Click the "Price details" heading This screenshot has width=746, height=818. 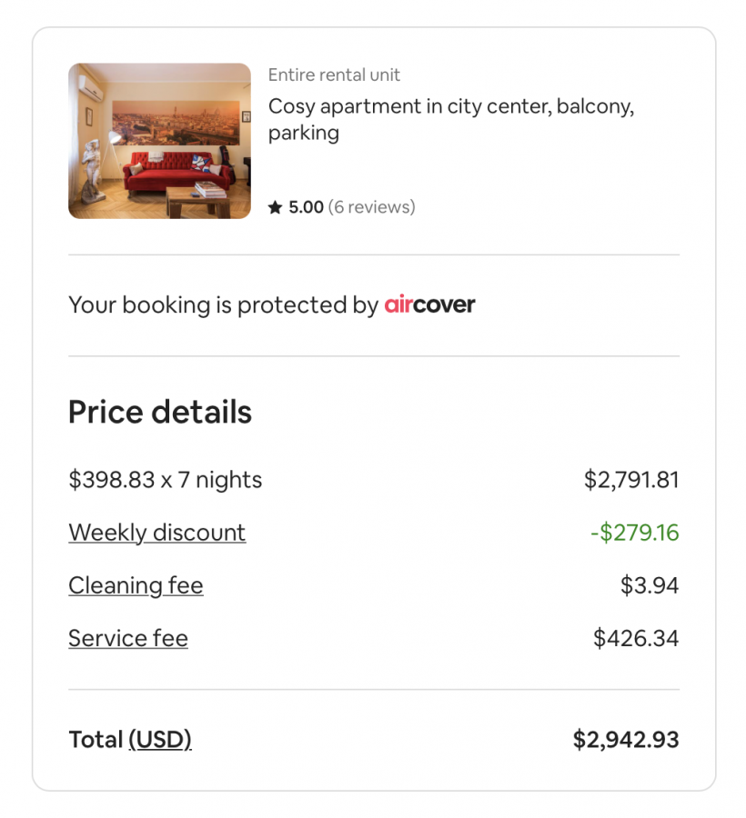tap(160, 413)
